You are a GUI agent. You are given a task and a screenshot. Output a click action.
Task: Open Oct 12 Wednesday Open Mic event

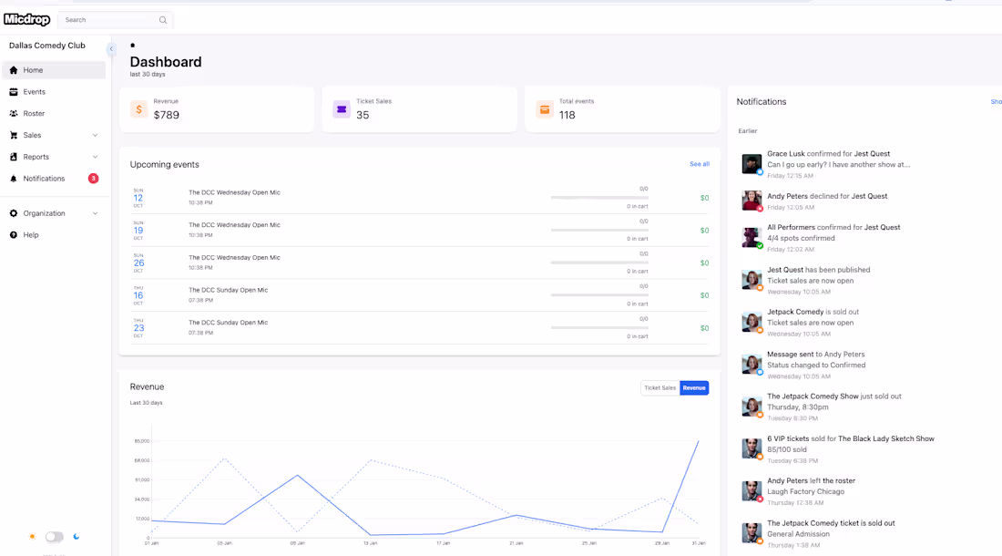420,198
